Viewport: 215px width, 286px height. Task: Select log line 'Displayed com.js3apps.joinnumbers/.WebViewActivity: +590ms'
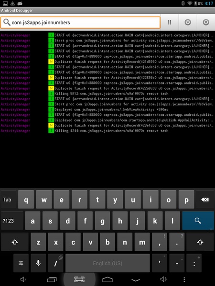point(107,110)
